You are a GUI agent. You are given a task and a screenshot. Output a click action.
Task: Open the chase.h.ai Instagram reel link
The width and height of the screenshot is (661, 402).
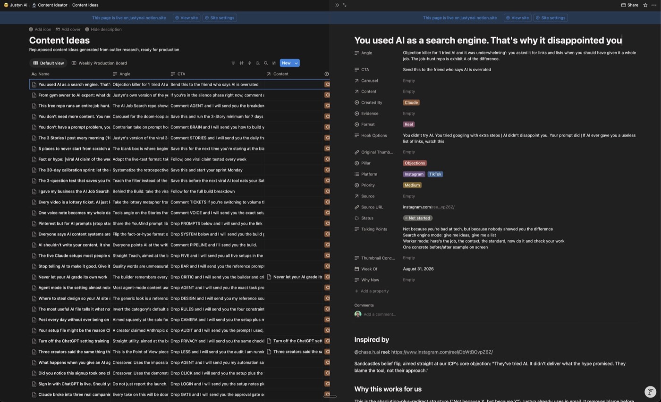(441, 352)
